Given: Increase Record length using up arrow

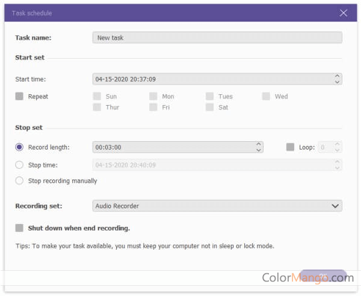Looking at the screenshot, I should pos(259,144).
